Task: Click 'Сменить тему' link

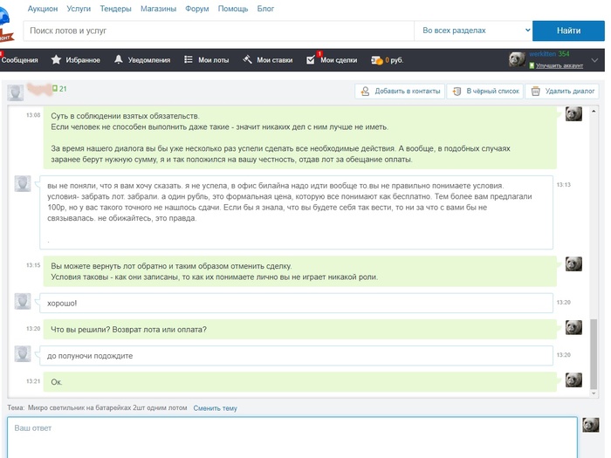Action: 215,408
